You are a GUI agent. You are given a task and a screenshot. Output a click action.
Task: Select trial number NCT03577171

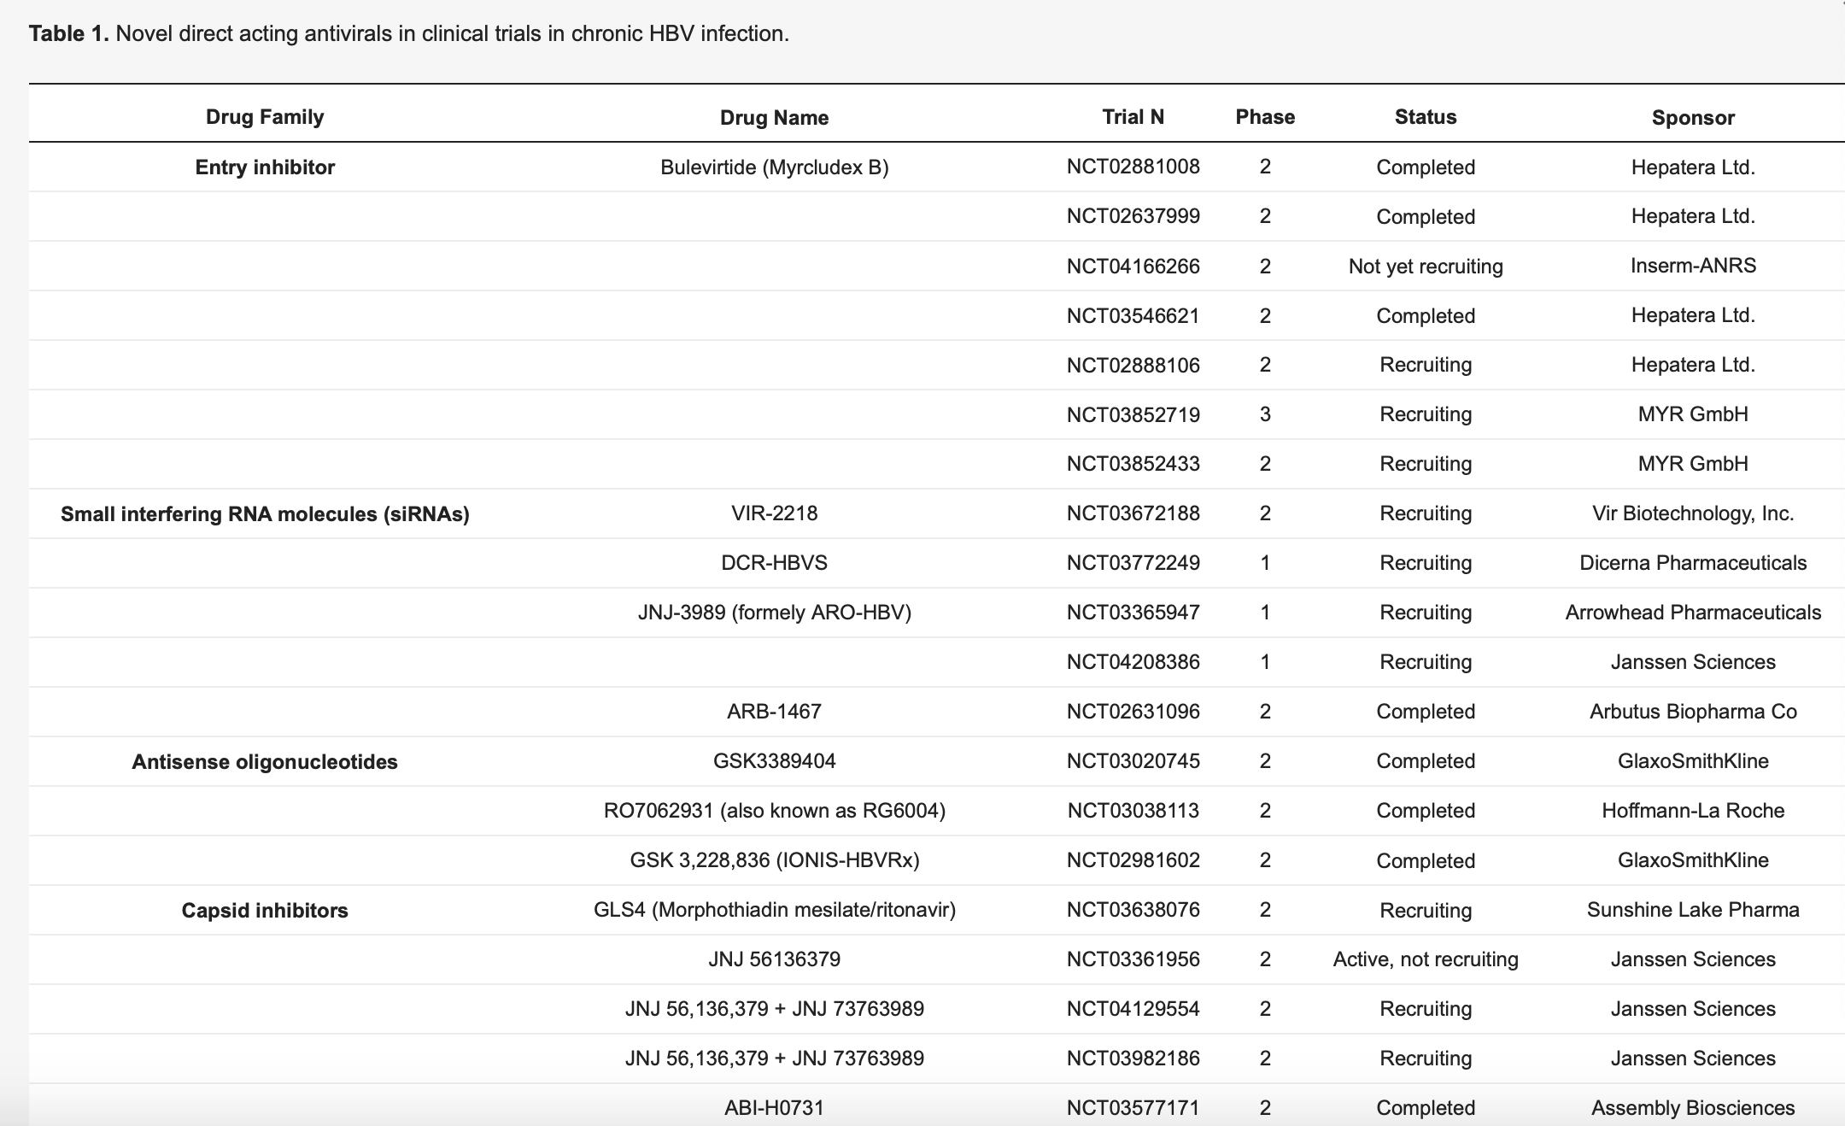1133,1108
